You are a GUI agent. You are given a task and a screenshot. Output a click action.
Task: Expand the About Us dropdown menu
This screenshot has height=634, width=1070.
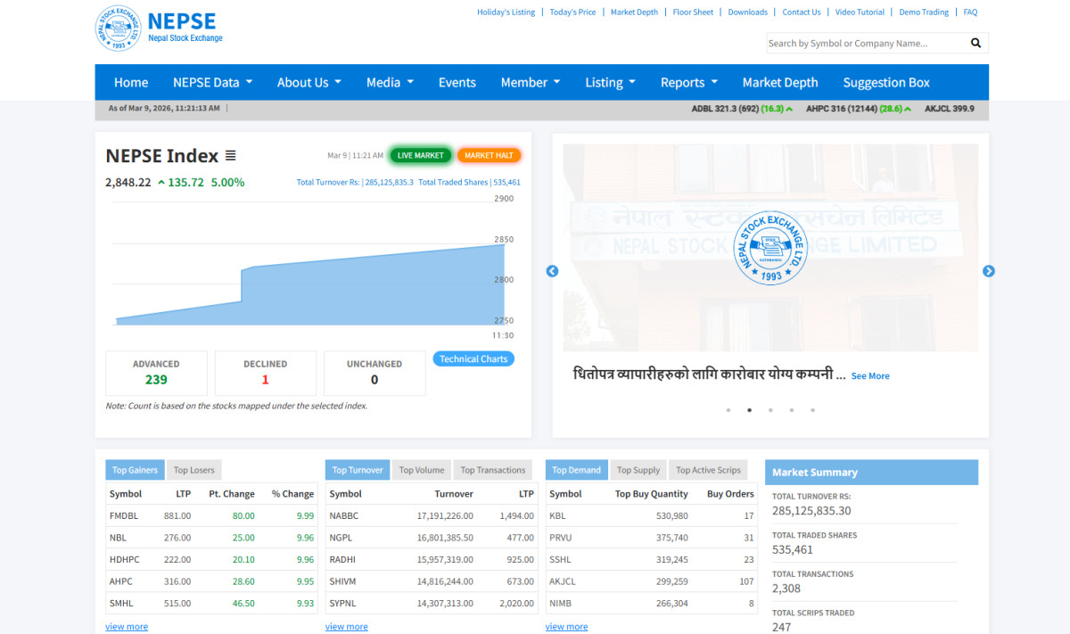point(309,82)
